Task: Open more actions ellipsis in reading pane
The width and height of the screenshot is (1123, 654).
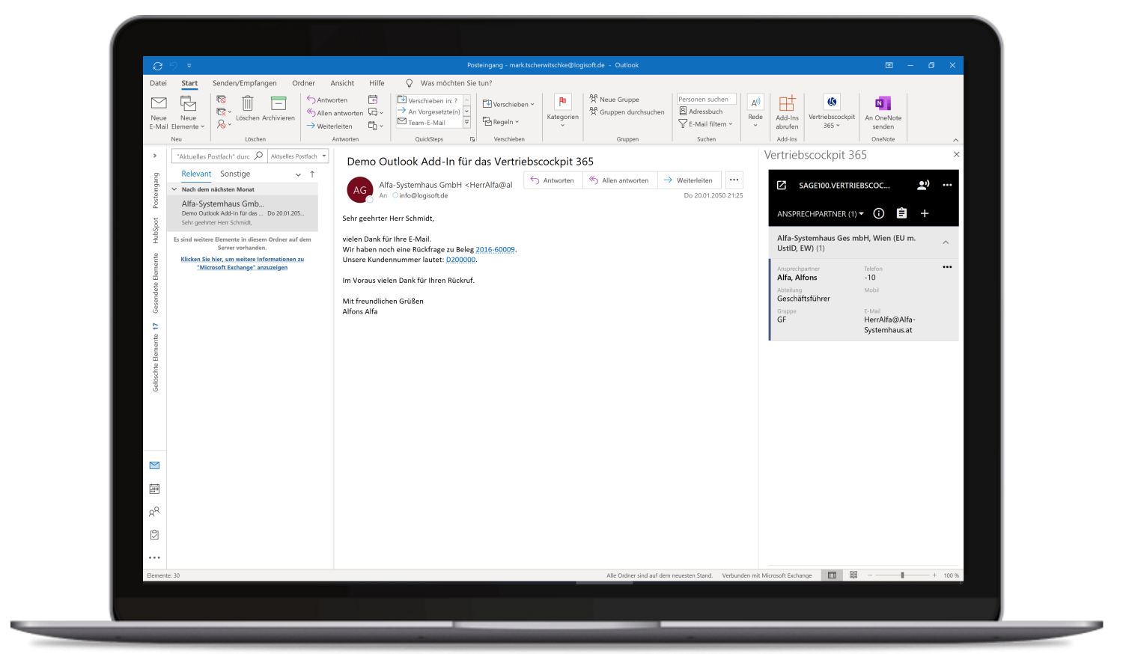Action: pos(734,180)
